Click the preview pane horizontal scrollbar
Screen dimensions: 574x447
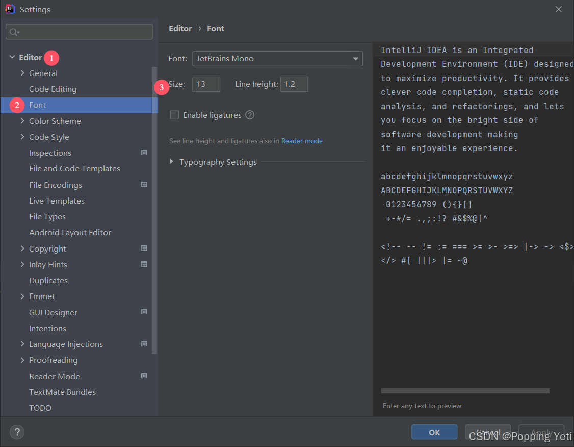coord(465,390)
